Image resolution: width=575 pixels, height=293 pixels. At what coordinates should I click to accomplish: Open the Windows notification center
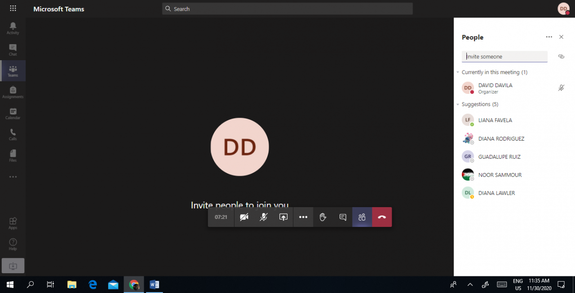pos(561,284)
